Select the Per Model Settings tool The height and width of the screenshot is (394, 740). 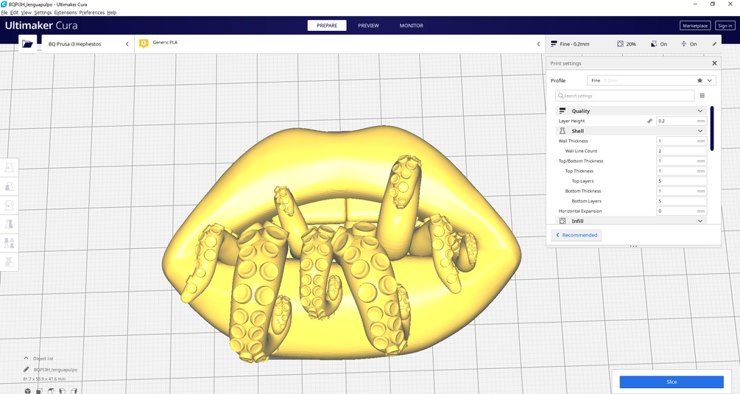pos(9,243)
